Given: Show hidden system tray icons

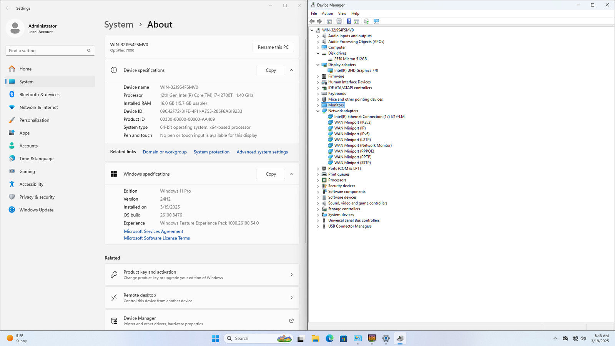Looking at the screenshot, I should click(x=555, y=338).
